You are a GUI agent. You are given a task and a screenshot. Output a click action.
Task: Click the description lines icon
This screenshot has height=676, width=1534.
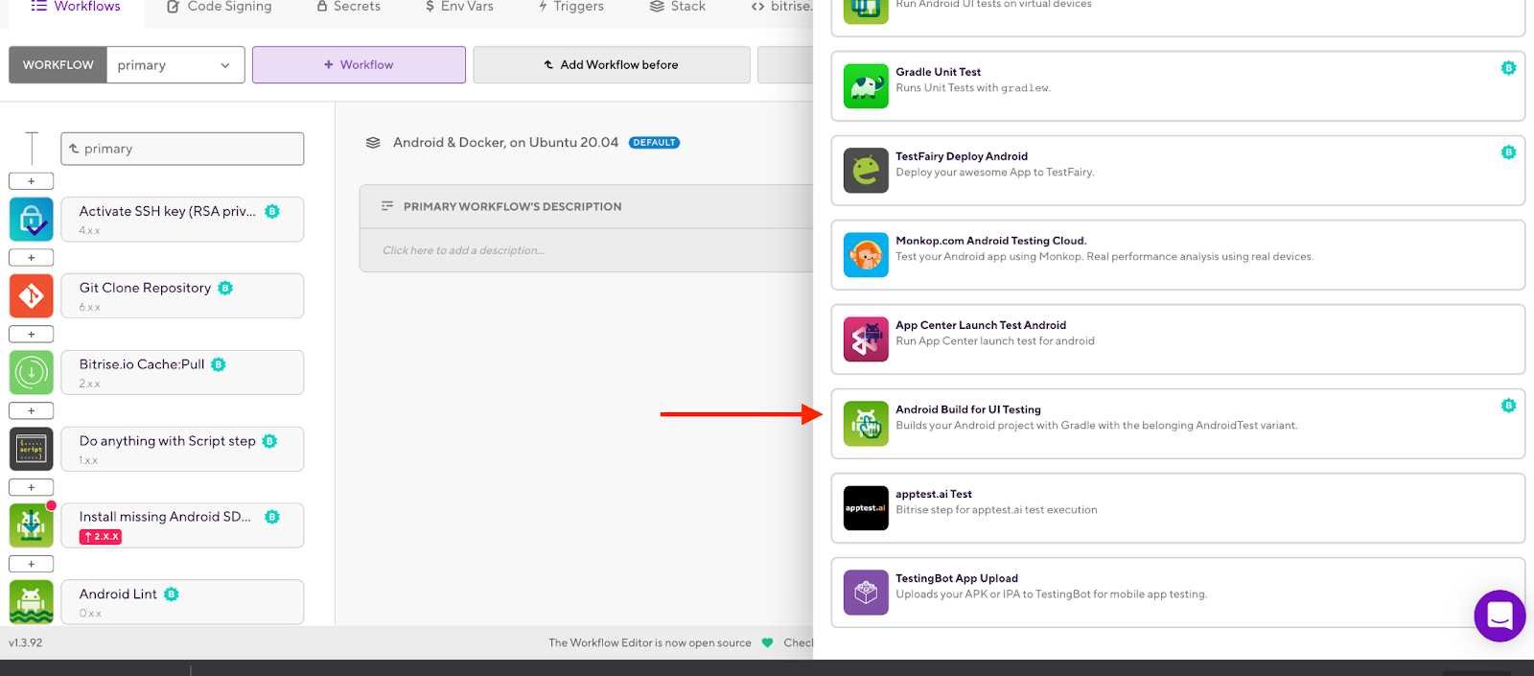point(387,206)
